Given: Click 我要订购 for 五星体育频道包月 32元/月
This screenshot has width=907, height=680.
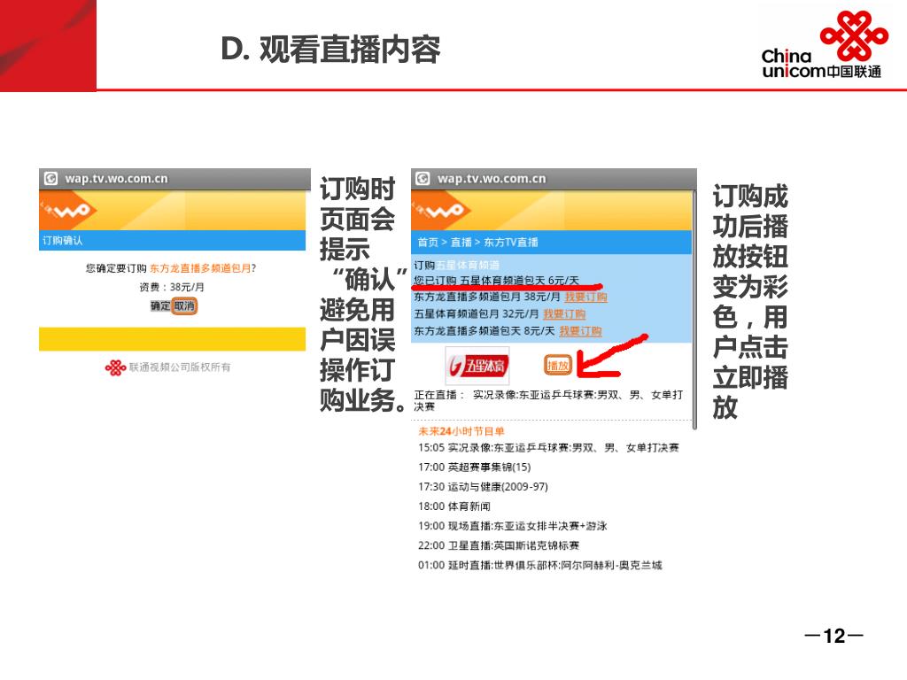Looking at the screenshot, I should click(564, 314).
